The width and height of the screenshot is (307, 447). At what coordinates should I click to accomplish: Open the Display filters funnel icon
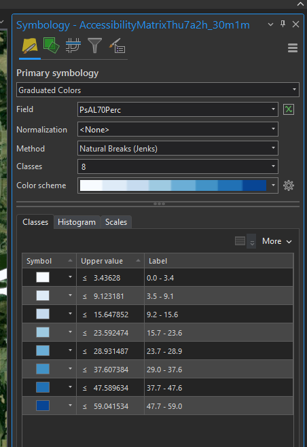click(x=94, y=46)
